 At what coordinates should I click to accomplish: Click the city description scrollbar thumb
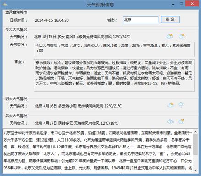coord(195,145)
